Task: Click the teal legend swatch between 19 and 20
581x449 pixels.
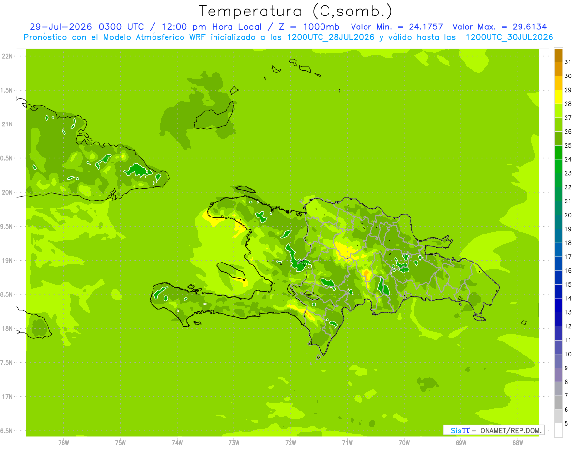Action: pyautogui.click(x=558, y=222)
